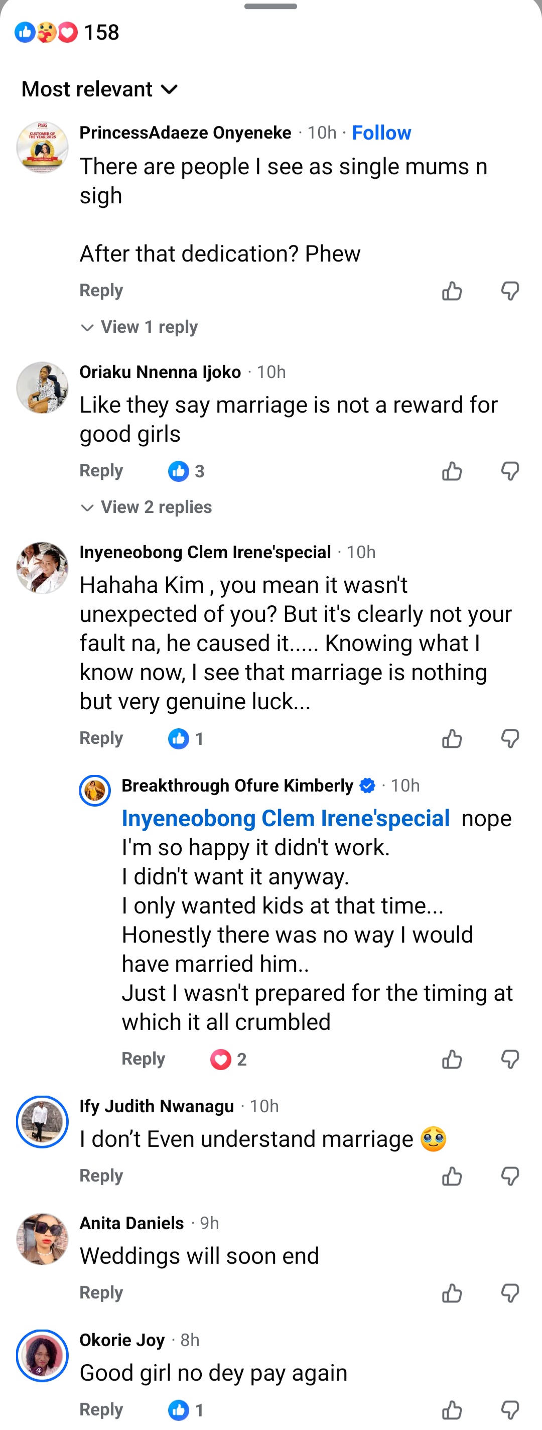Dislike Okorie Joy's comment
This screenshot has height=1430, width=542.
[x=510, y=1409]
